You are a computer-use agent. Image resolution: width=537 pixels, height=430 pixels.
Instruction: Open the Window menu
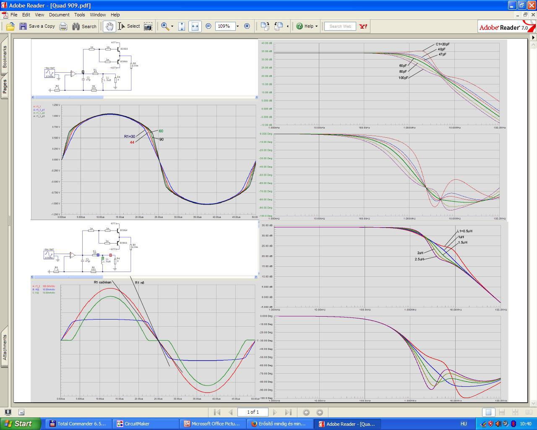tap(98, 15)
